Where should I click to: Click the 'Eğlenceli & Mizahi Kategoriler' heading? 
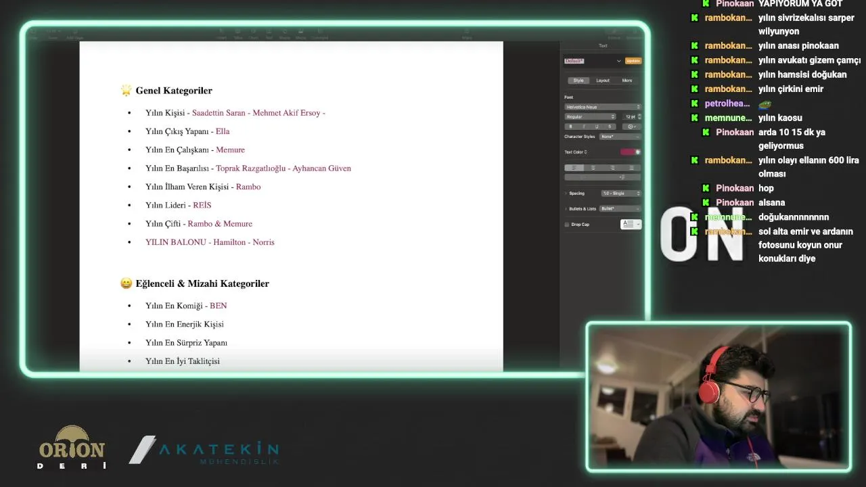tap(202, 283)
